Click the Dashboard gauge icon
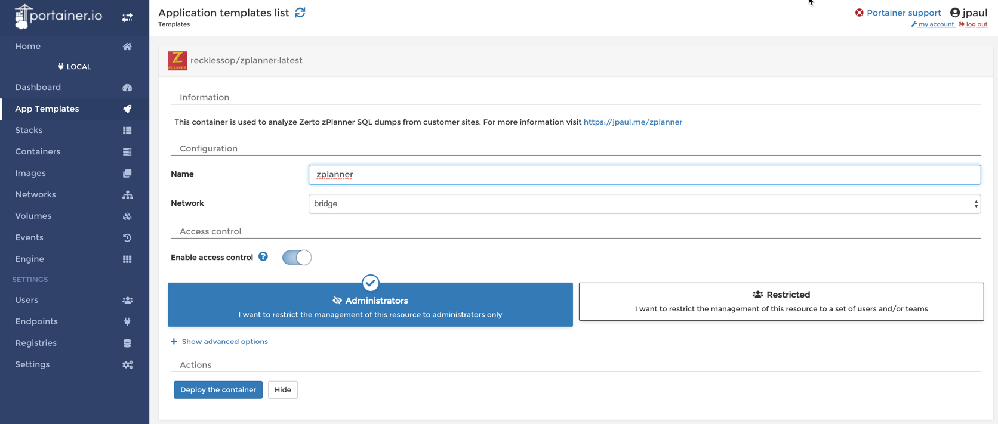This screenshot has height=424, width=998. tap(127, 88)
